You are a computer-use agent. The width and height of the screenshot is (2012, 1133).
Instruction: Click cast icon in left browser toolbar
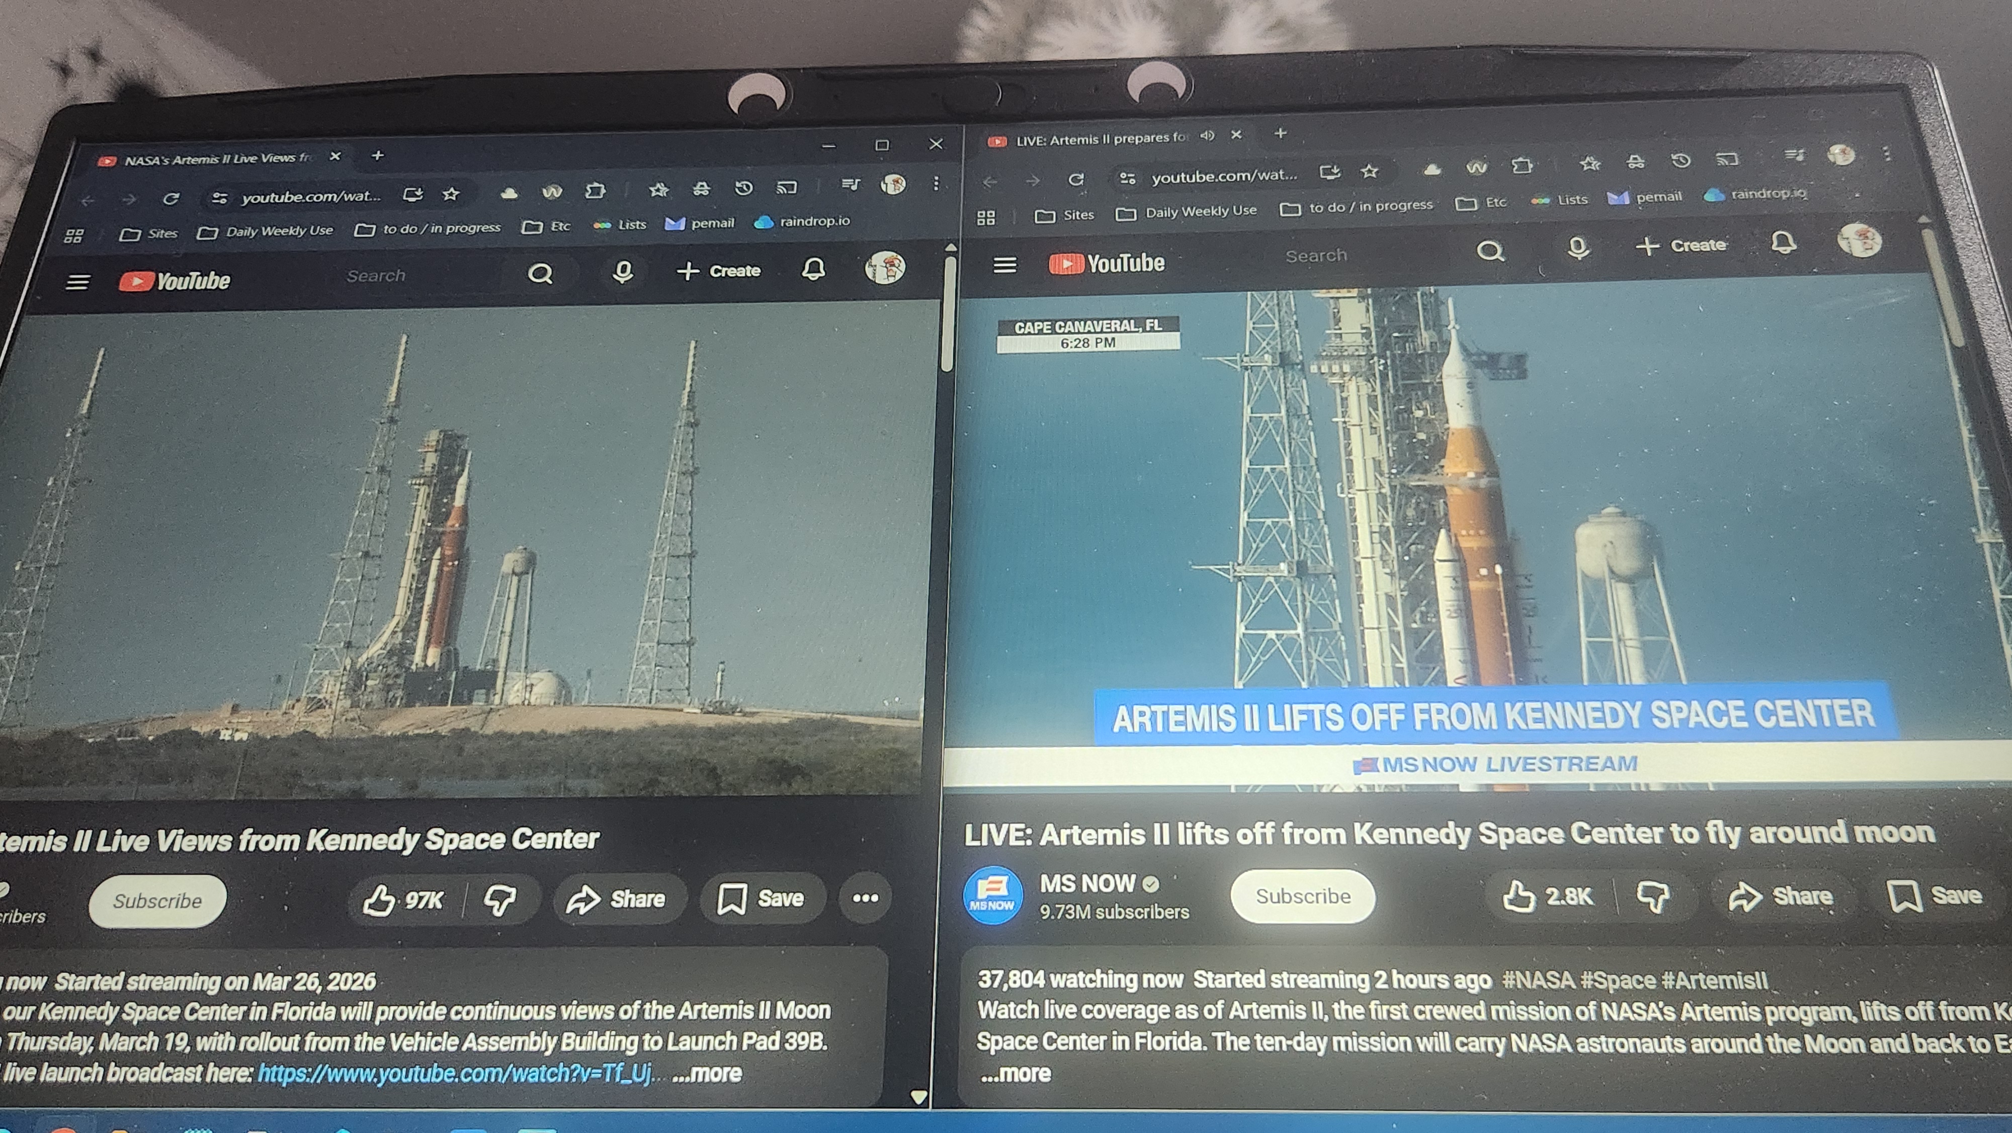[x=786, y=187]
